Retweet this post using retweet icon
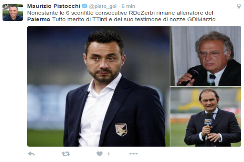This screenshot has width=244, height=162. pyautogui.click(x=66, y=153)
